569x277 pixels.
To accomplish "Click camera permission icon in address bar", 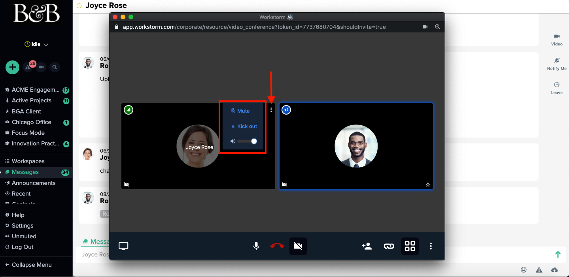I will [x=425, y=27].
